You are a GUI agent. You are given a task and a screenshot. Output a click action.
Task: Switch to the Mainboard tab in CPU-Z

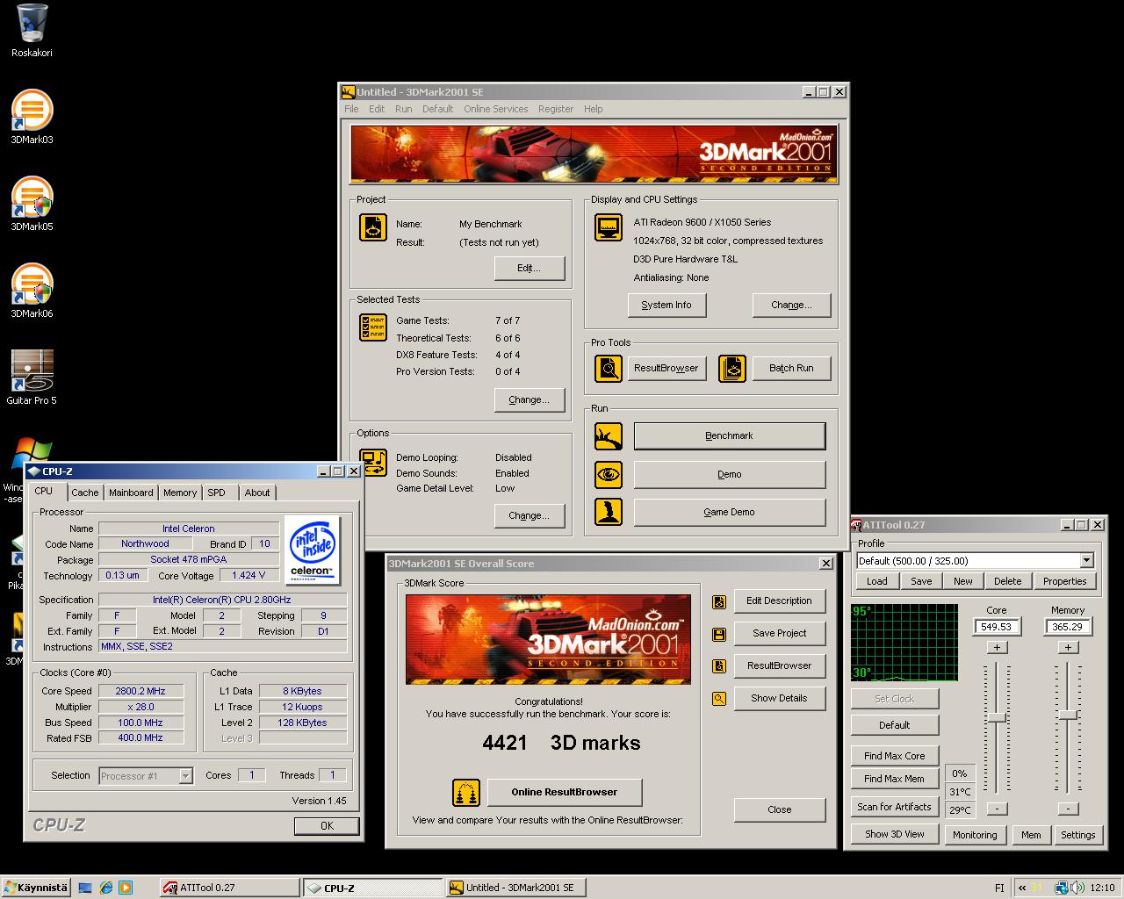point(131,493)
